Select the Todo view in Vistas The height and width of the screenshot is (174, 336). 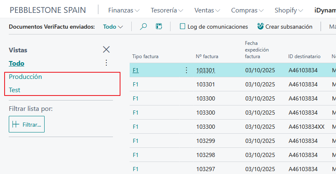17,64
